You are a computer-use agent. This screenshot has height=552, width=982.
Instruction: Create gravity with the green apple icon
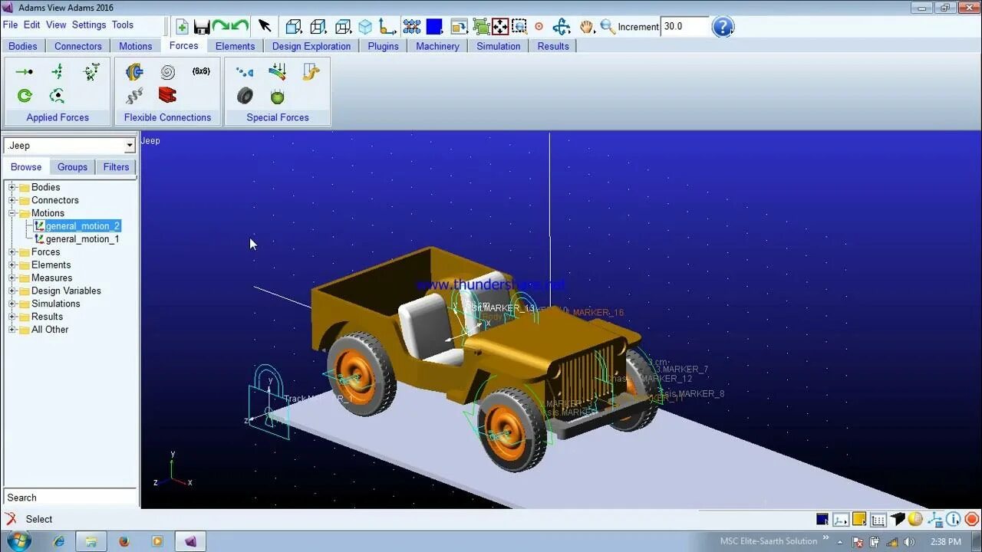(x=278, y=96)
